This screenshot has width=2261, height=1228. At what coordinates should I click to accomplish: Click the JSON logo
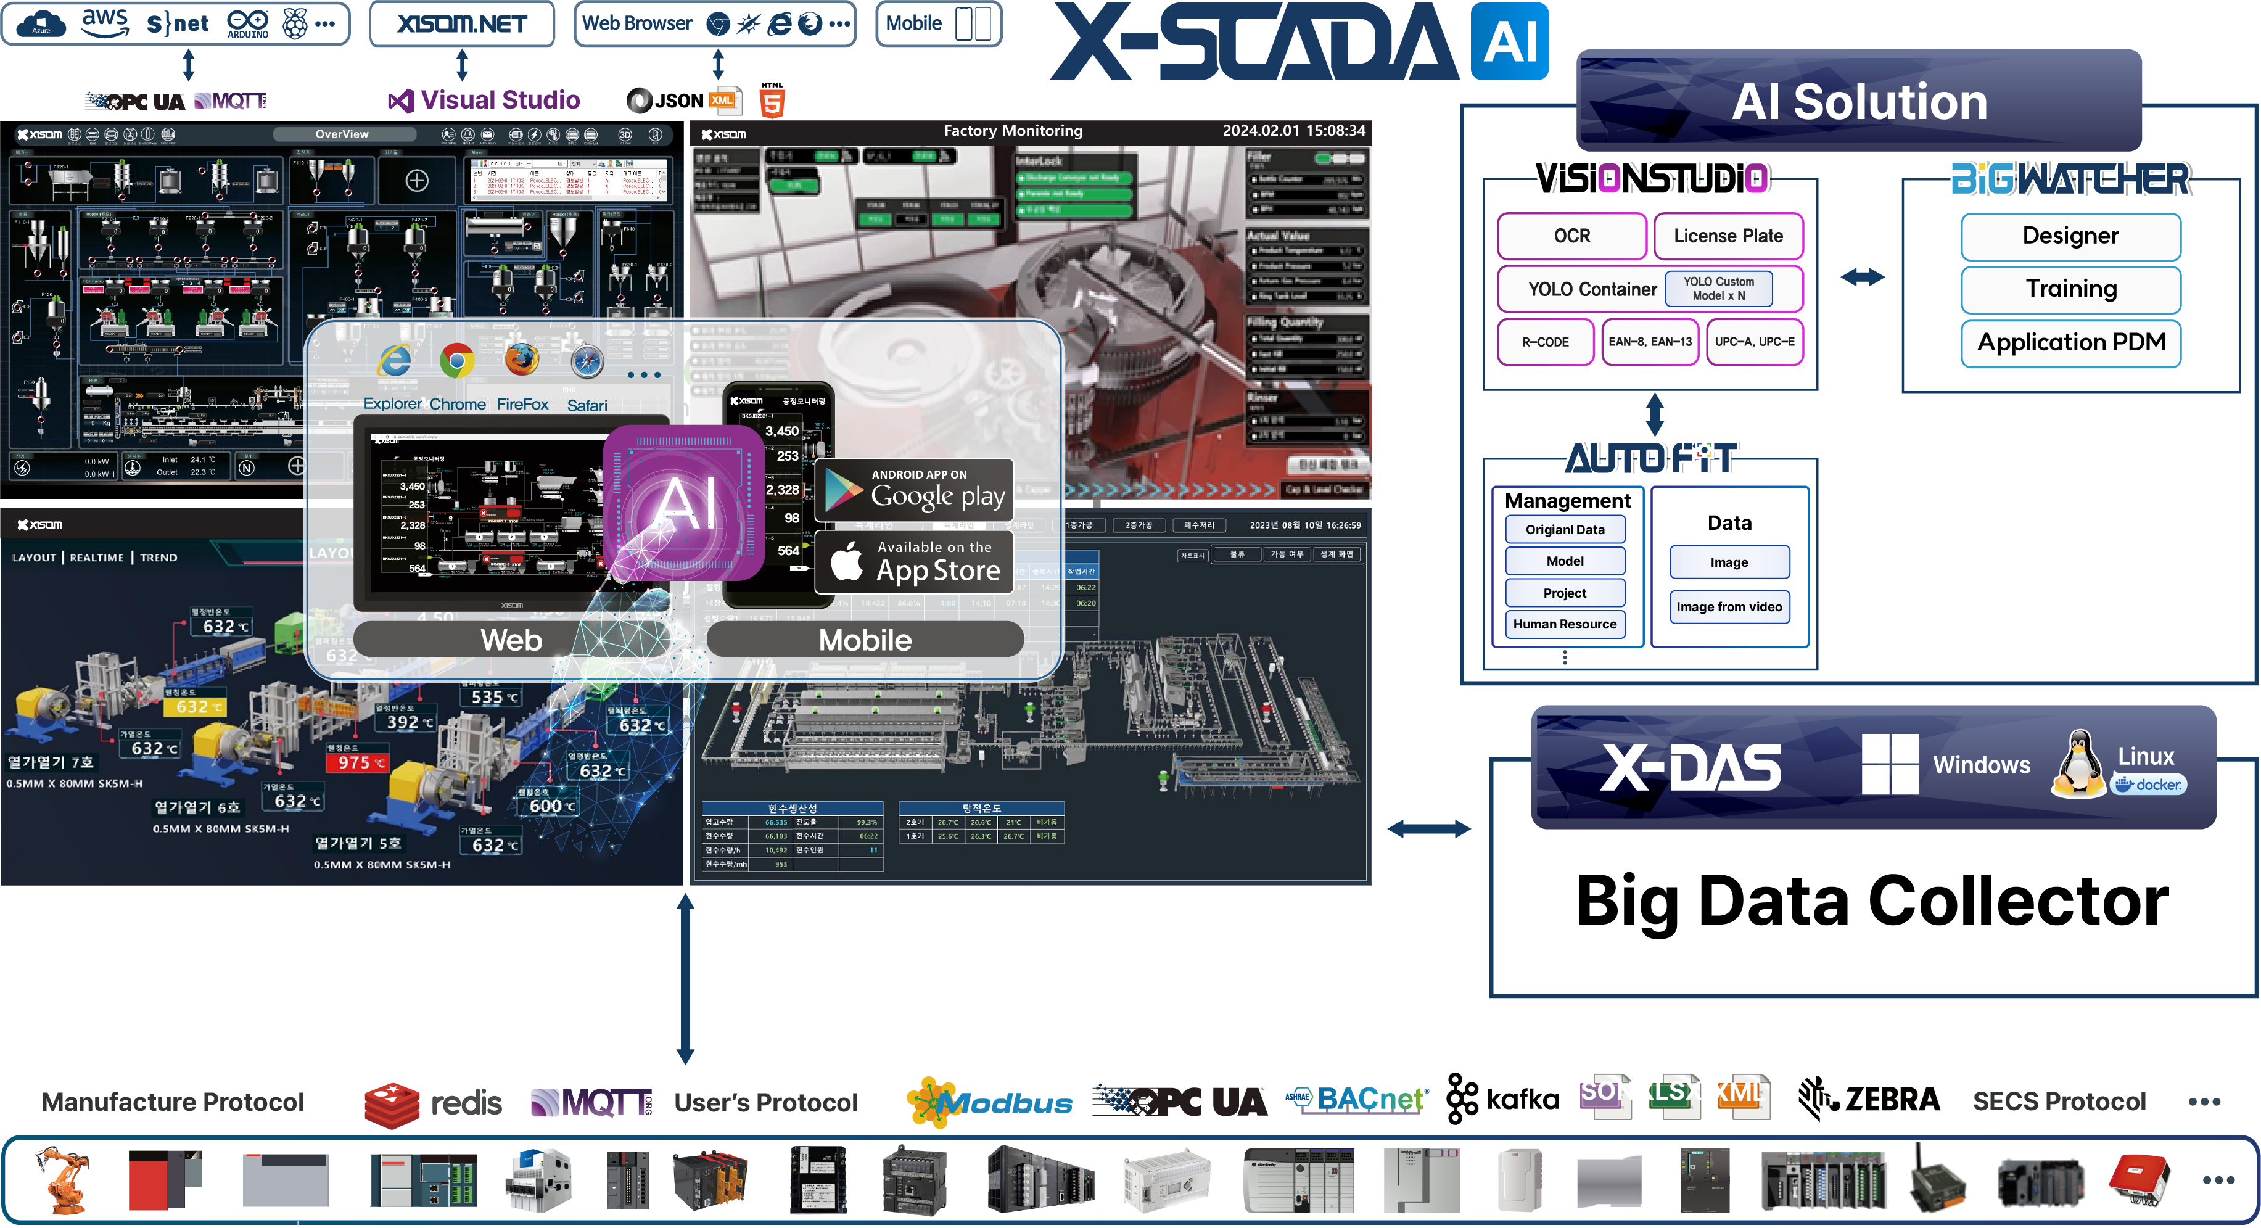(x=664, y=101)
